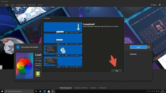This screenshot has height=93, width=166.
Task: Open the Opiniones tab
Action: [93, 88]
